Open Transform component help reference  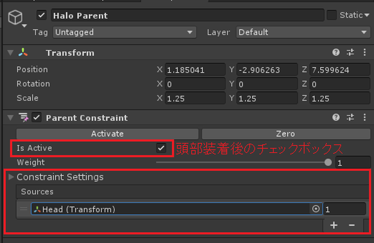(x=336, y=52)
